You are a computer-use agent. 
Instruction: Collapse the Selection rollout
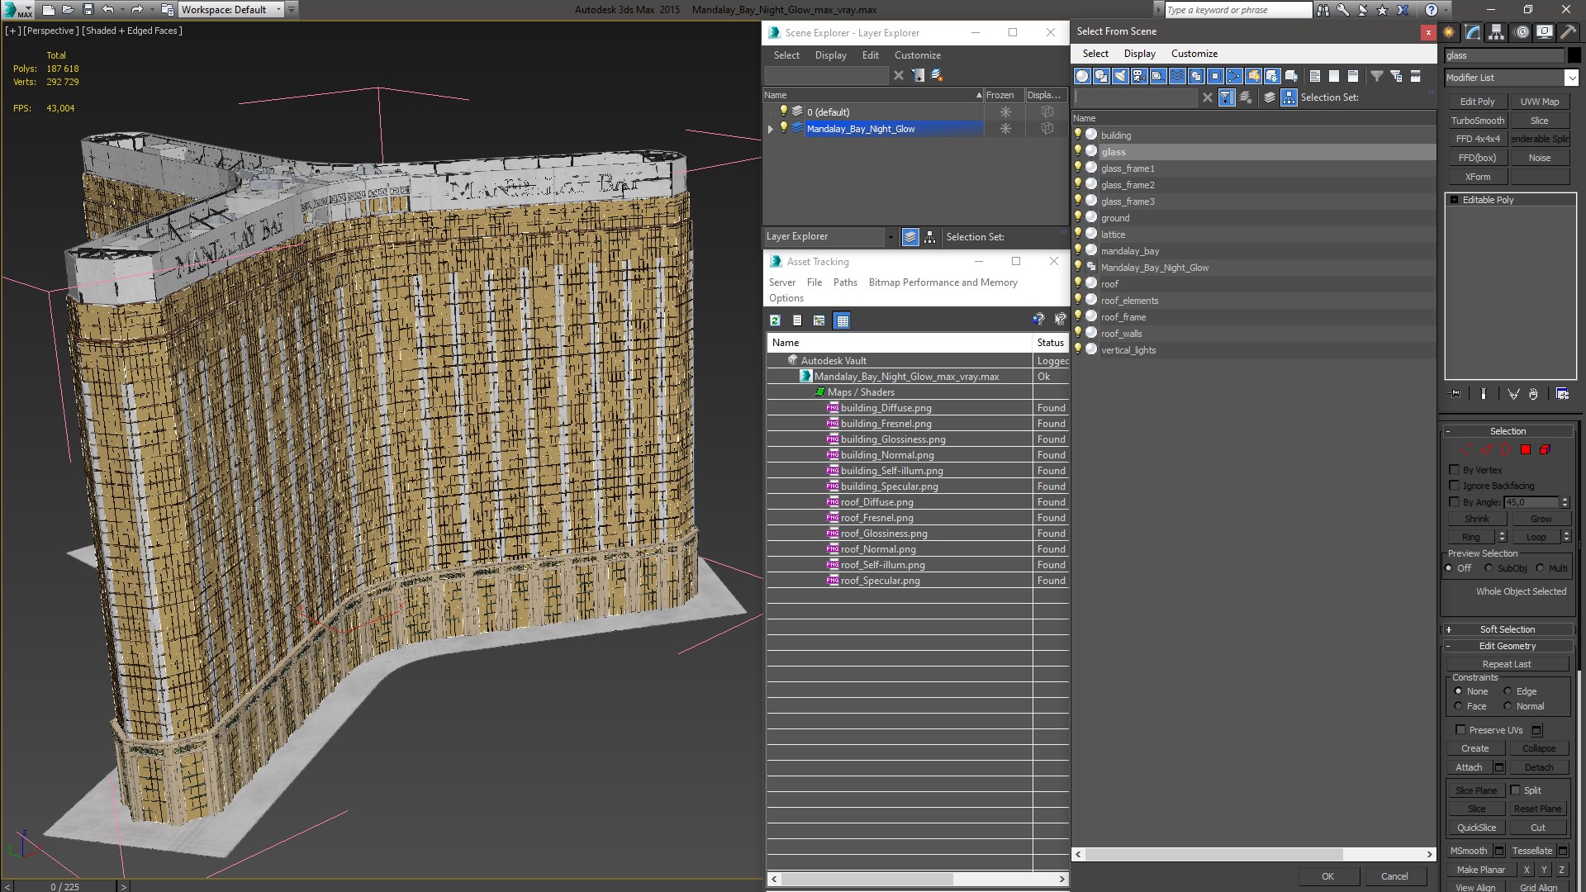pos(1448,431)
